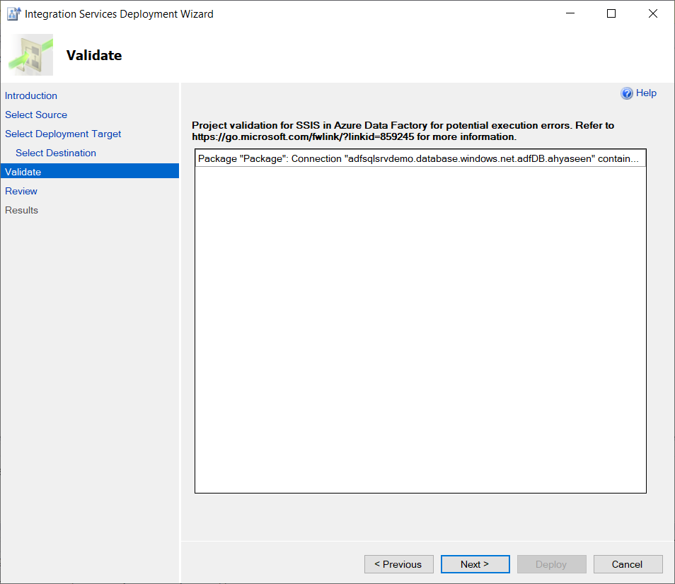Open the Help link

(x=646, y=93)
